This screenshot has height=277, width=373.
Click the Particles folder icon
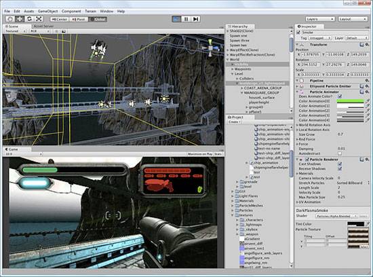(x=237, y=210)
